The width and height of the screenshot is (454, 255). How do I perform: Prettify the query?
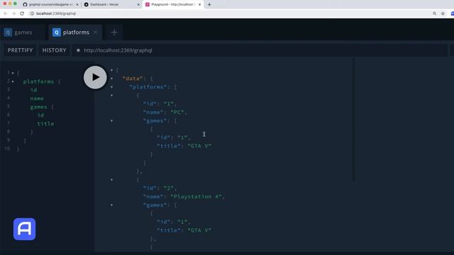pyautogui.click(x=20, y=50)
